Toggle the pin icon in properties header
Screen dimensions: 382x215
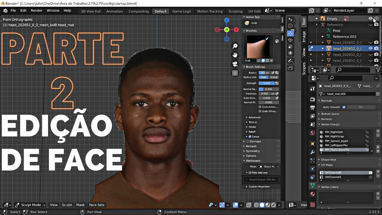click(x=378, y=86)
